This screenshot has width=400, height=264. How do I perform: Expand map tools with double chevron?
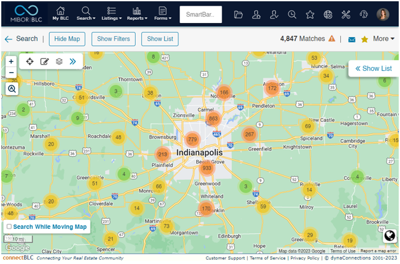[x=73, y=61]
